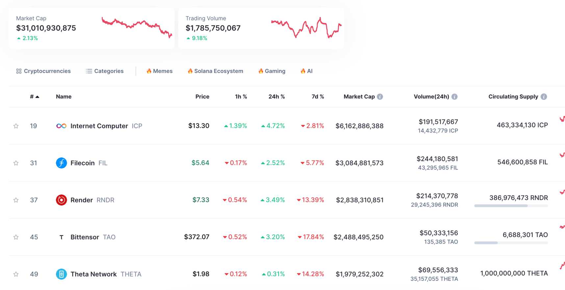Star Internet Computer to add to watchlist
This screenshot has height=290, width=565.
click(x=16, y=126)
